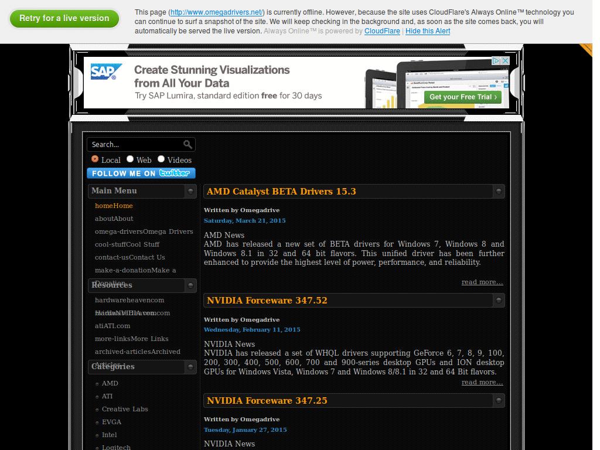Open the omegadrivers.net URL link
600x450 pixels.
coord(217,12)
